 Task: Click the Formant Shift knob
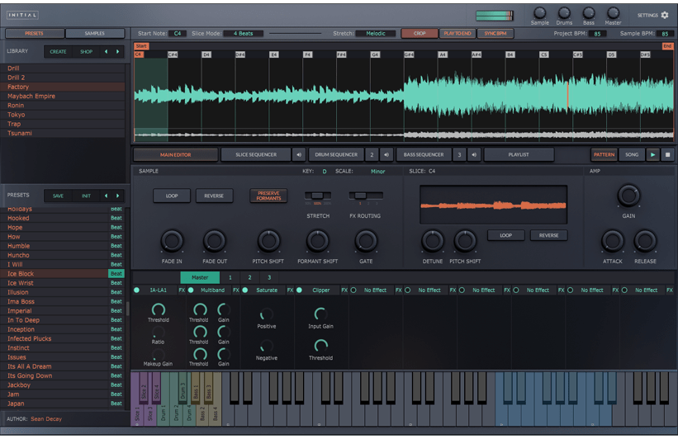pos(317,241)
